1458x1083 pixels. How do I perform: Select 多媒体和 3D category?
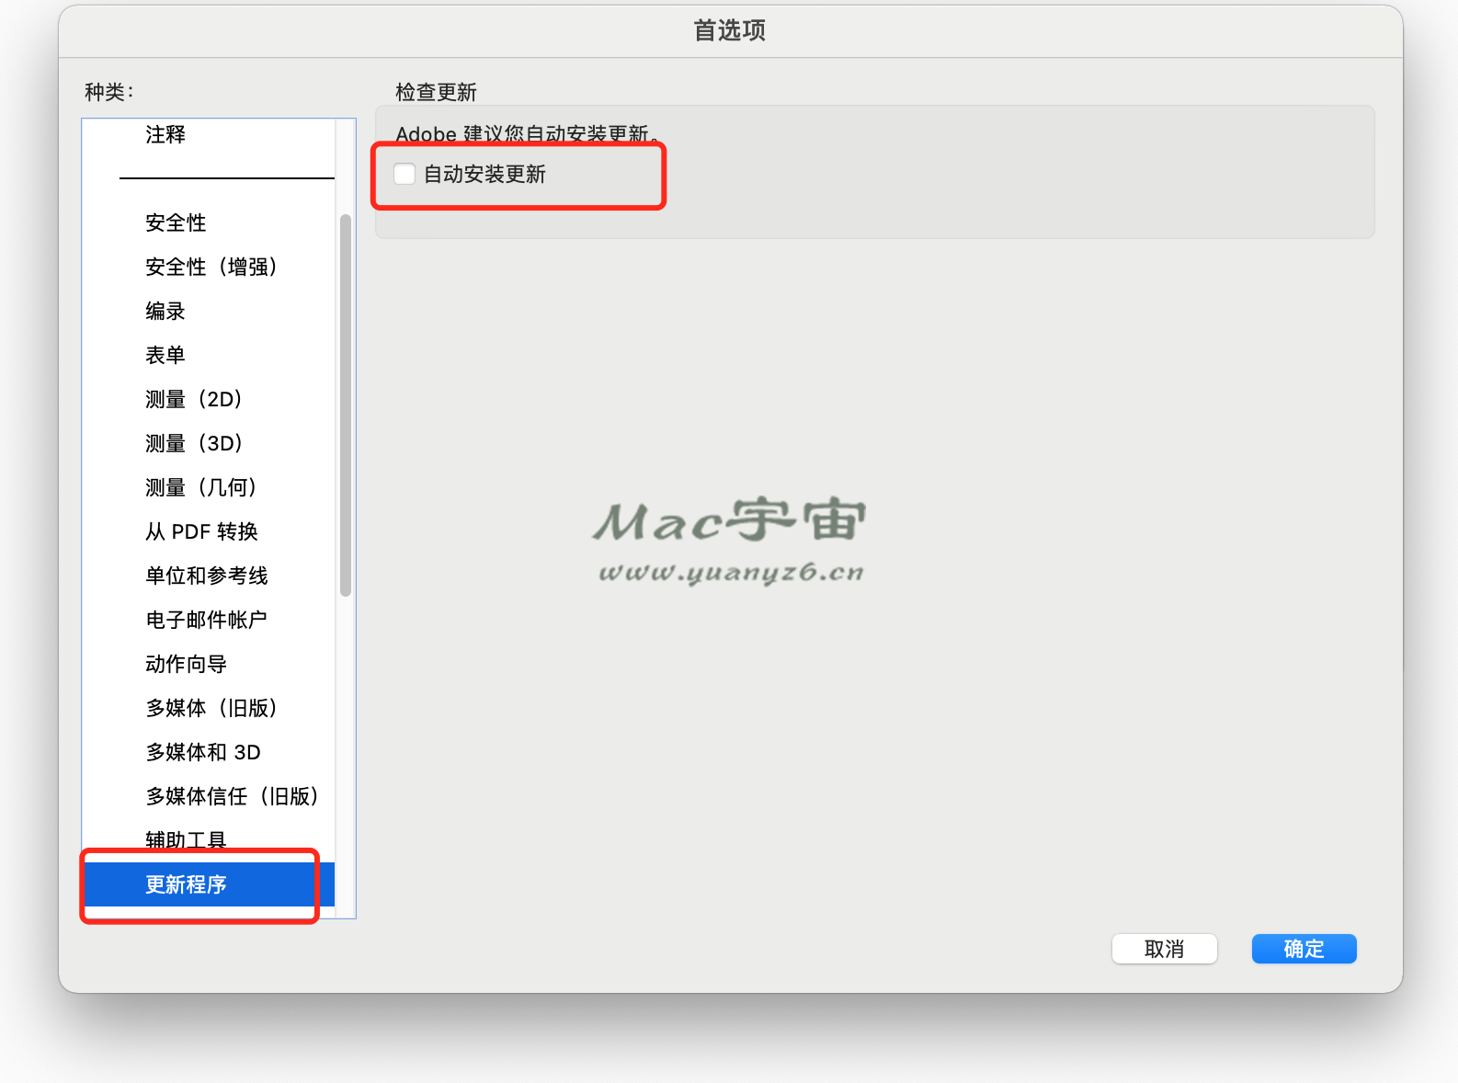pyautogui.click(x=203, y=752)
